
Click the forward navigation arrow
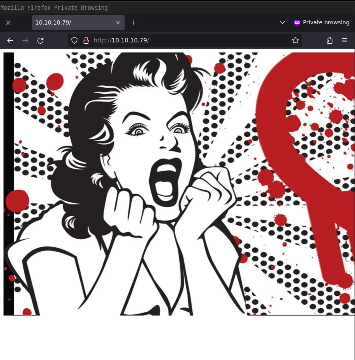[25, 41]
